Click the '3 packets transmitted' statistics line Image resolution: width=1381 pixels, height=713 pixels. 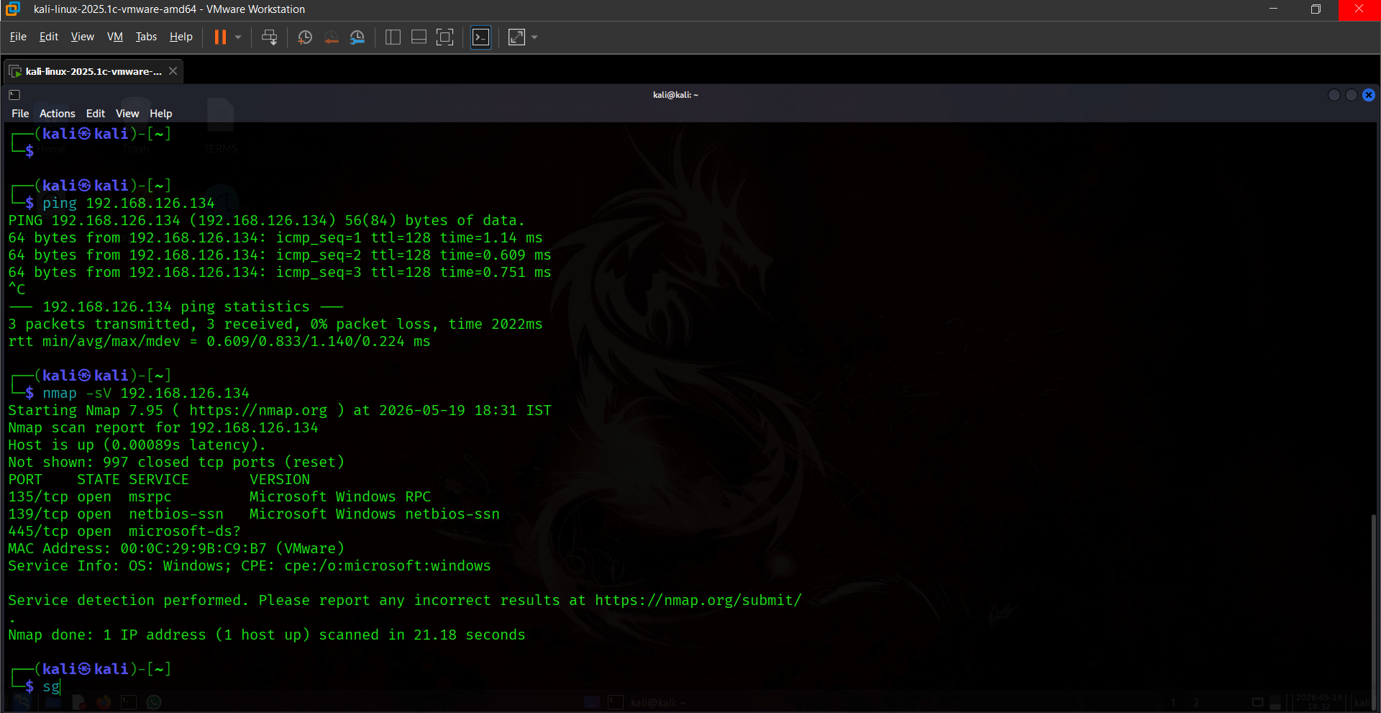[275, 324]
